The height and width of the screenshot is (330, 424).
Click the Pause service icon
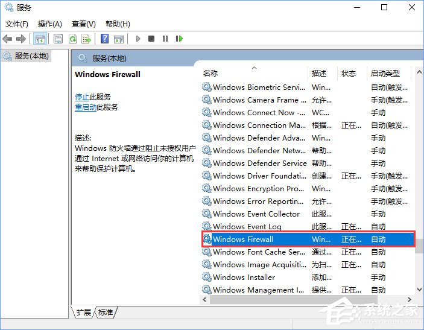(165, 39)
